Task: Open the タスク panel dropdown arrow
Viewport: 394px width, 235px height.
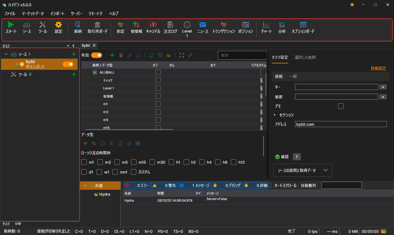Action: pyautogui.click(x=68, y=46)
